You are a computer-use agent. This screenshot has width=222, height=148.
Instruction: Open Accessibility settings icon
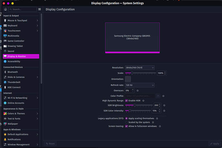click(x=5, y=61)
